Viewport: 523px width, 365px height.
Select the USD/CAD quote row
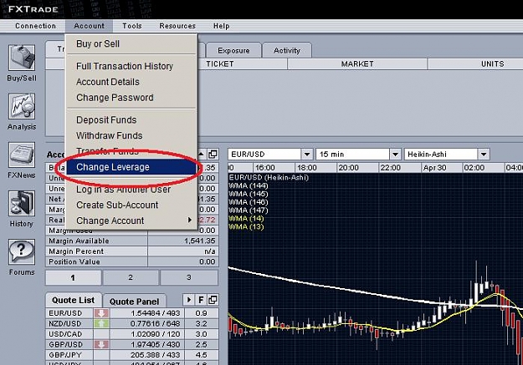click(x=132, y=334)
